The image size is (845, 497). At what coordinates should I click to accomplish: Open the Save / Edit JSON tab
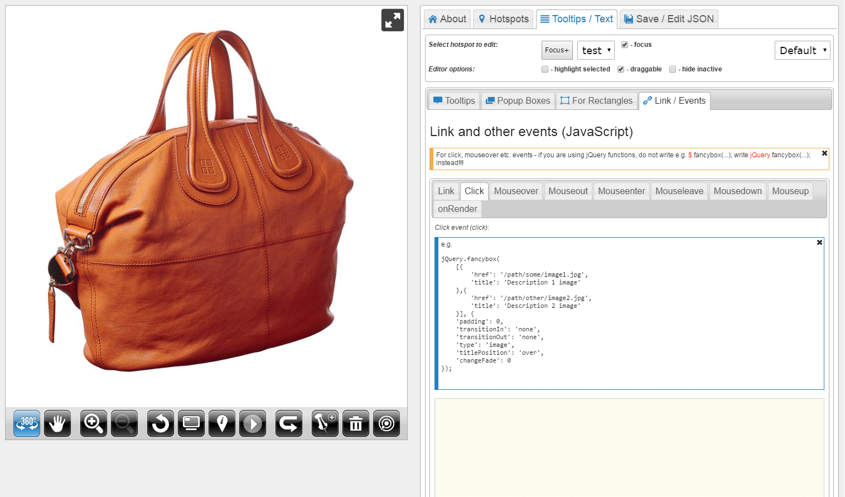[x=669, y=19]
